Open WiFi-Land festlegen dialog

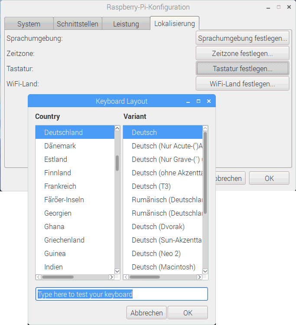tap(242, 84)
